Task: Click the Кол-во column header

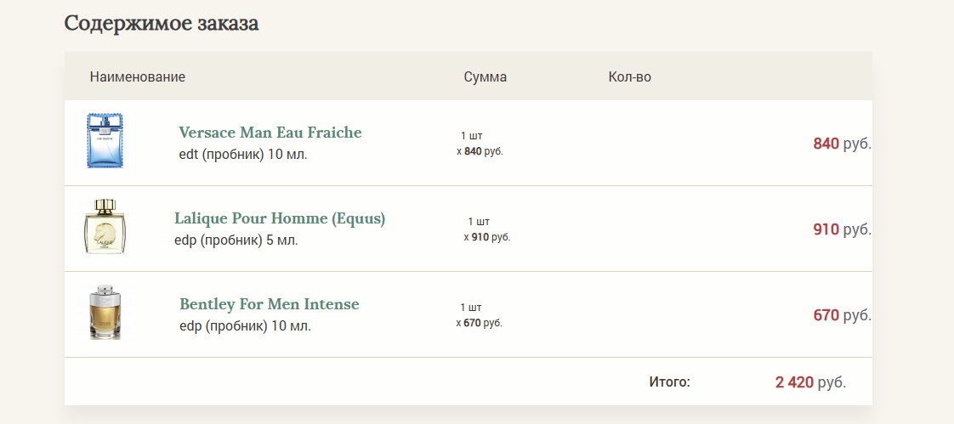Action: point(630,77)
